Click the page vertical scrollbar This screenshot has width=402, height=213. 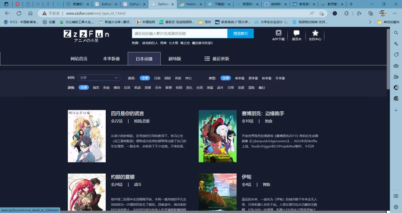coord(388,59)
